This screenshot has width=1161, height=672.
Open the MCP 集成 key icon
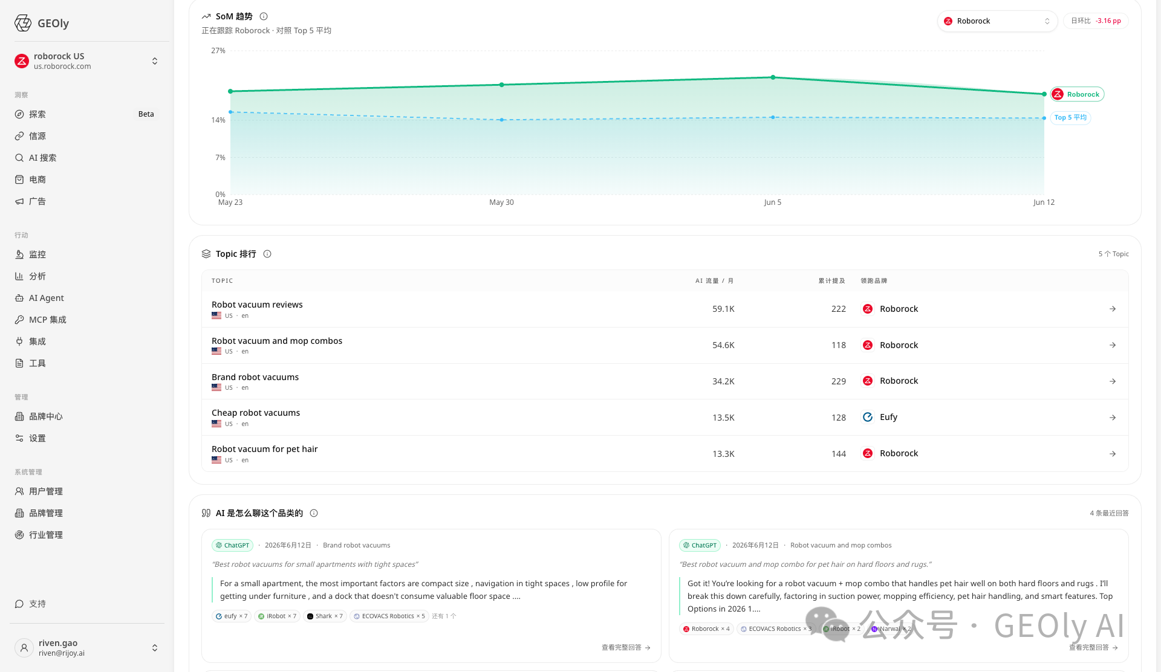click(x=19, y=320)
